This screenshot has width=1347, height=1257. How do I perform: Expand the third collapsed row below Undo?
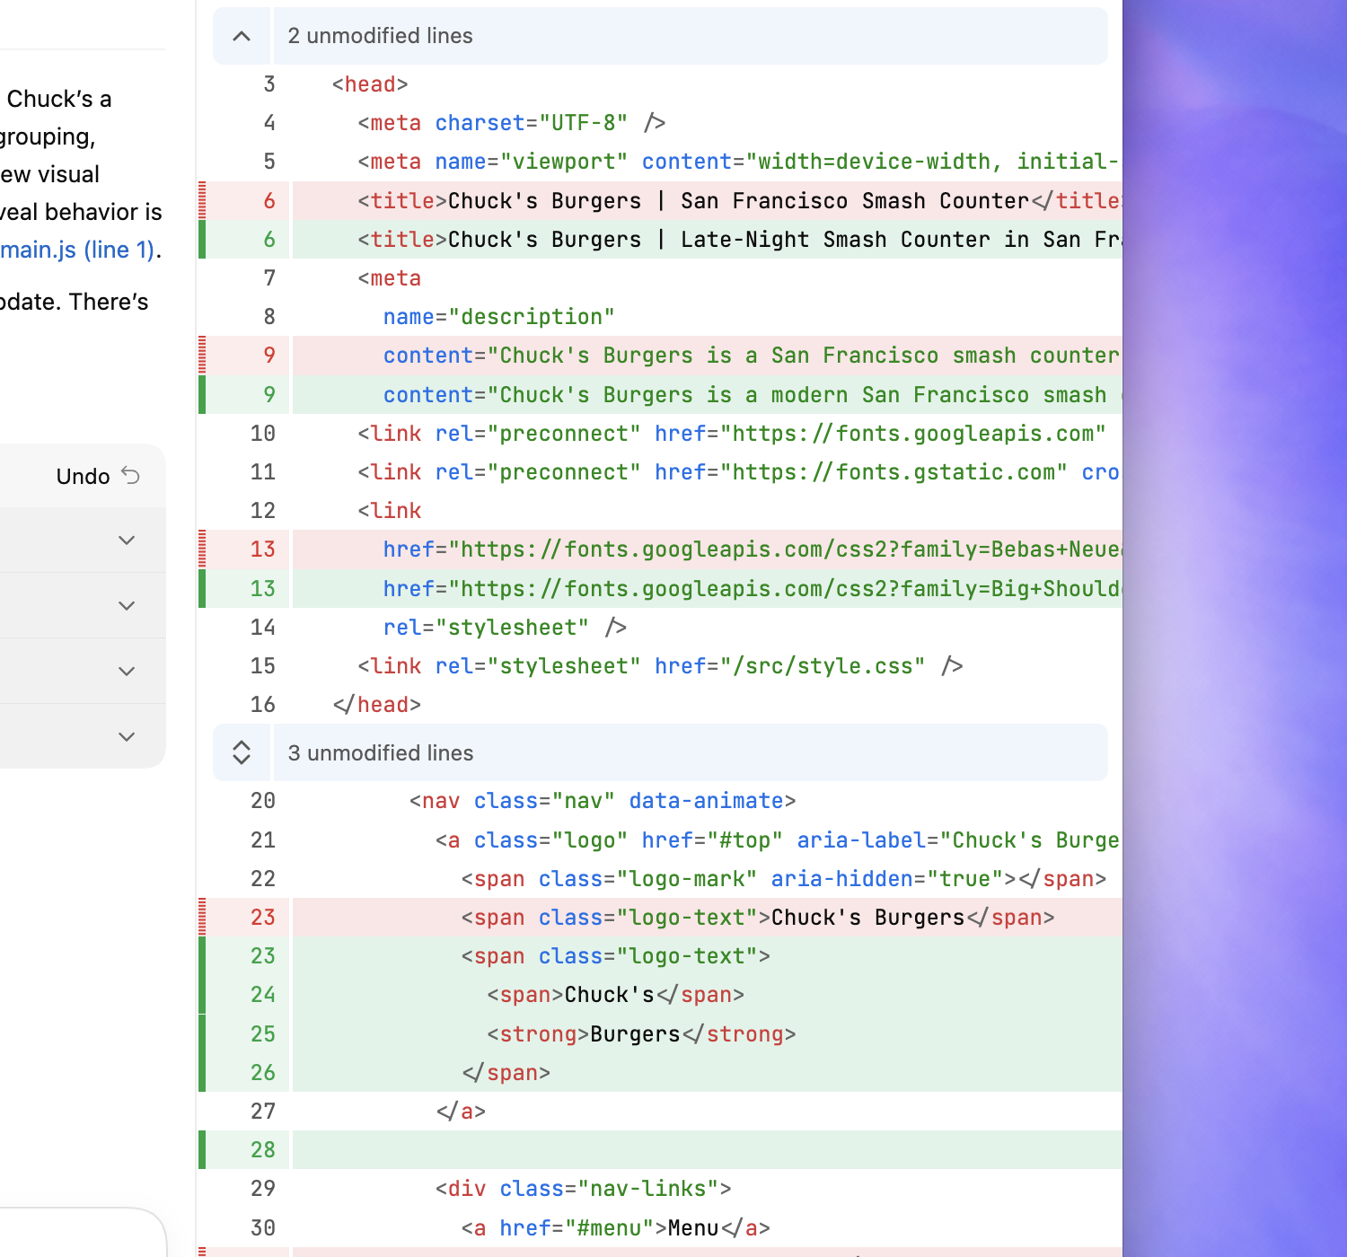coord(127,671)
